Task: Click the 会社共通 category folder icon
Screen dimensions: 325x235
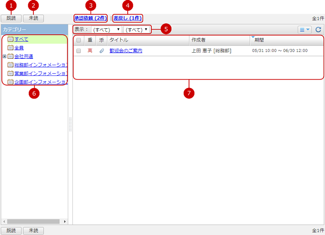Action: tap(10, 56)
